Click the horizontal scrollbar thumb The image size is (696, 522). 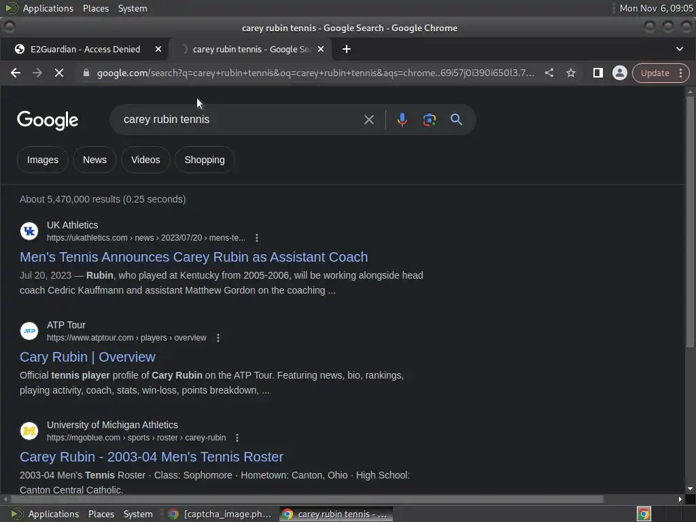click(307, 499)
